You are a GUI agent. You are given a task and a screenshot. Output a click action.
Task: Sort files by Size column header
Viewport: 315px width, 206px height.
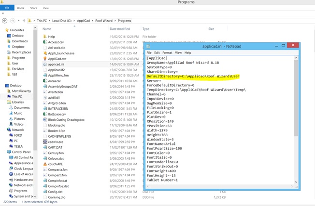211,29
